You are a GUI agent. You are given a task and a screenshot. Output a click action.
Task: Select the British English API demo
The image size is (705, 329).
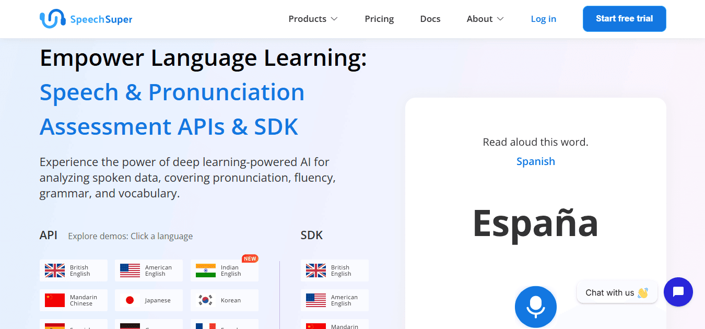pyautogui.click(x=74, y=271)
